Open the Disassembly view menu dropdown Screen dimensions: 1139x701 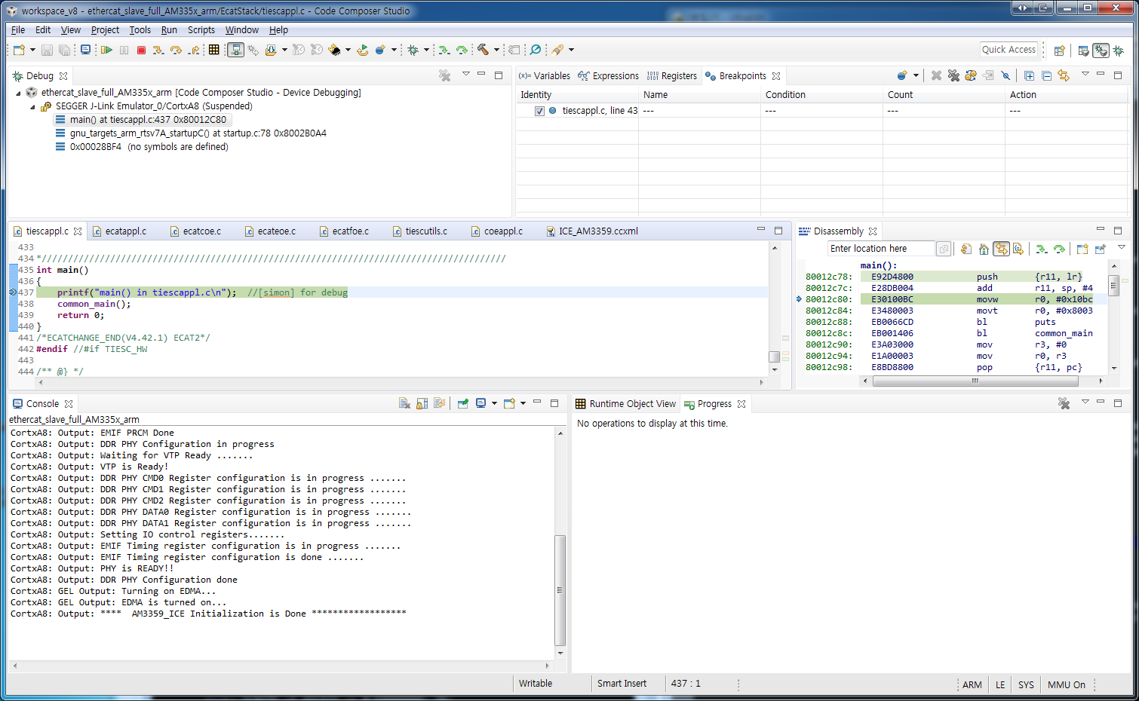1121,248
